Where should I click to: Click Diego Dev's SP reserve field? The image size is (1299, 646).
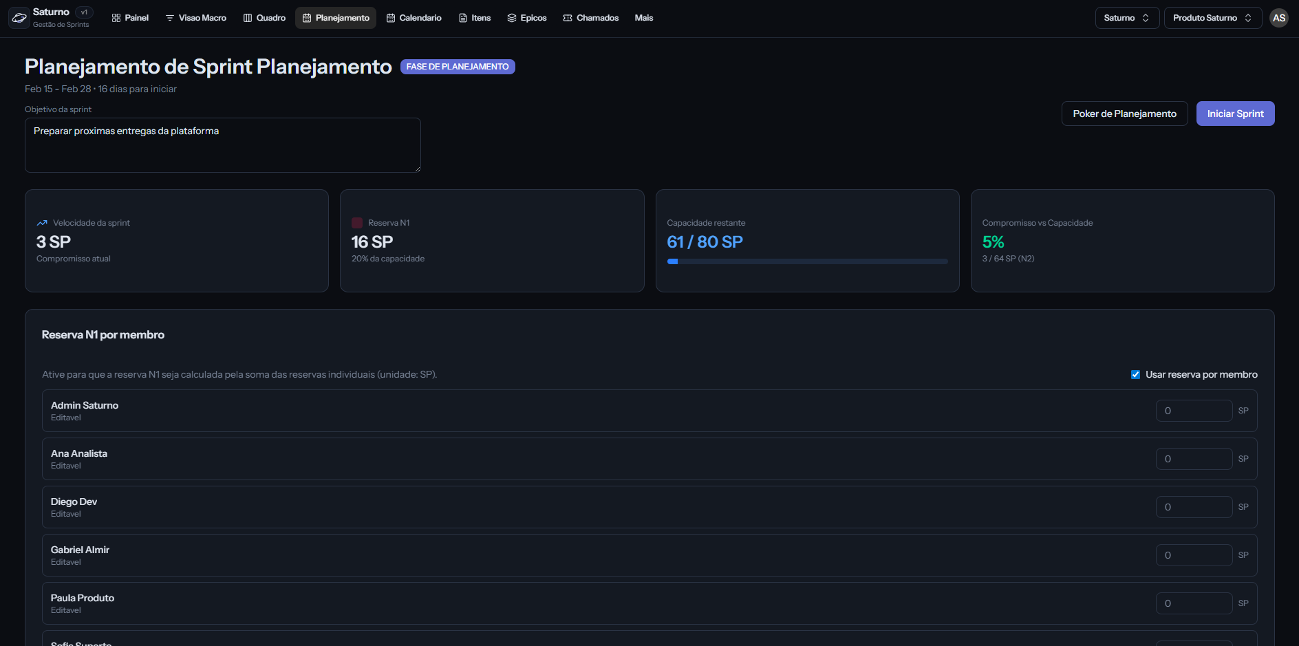1194,507
